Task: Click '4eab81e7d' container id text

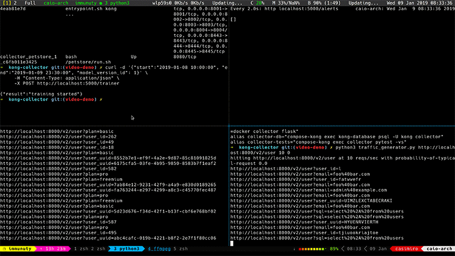Action: click(13, 9)
